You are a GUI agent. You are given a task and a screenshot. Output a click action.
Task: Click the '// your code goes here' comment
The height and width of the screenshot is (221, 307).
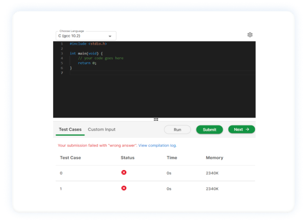pyautogui.click(x=100, y=58)
